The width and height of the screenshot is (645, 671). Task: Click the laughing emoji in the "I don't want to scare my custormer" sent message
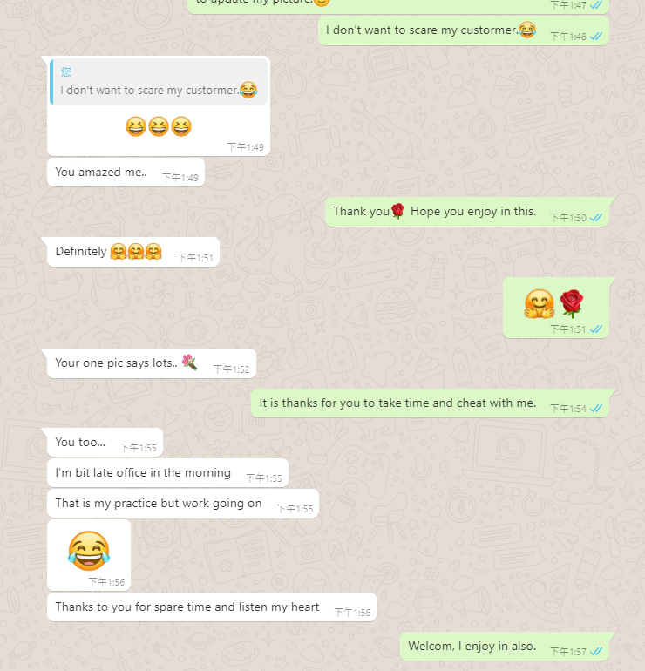coord(526,30)
